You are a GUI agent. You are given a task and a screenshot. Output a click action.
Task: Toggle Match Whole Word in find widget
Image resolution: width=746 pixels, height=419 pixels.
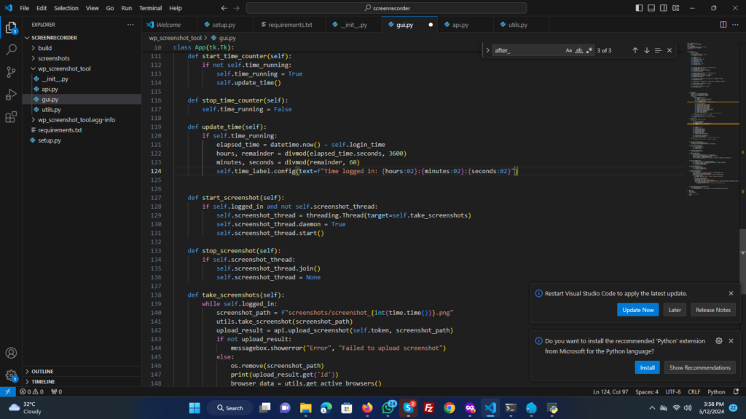click(x=578, y=50)
